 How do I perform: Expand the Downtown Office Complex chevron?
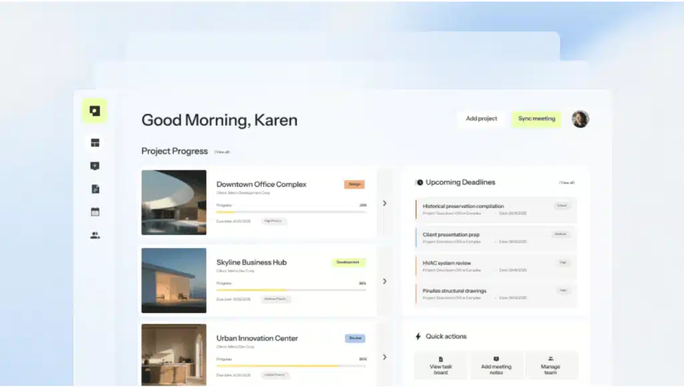pyautogui.click(x=385, y=203)
